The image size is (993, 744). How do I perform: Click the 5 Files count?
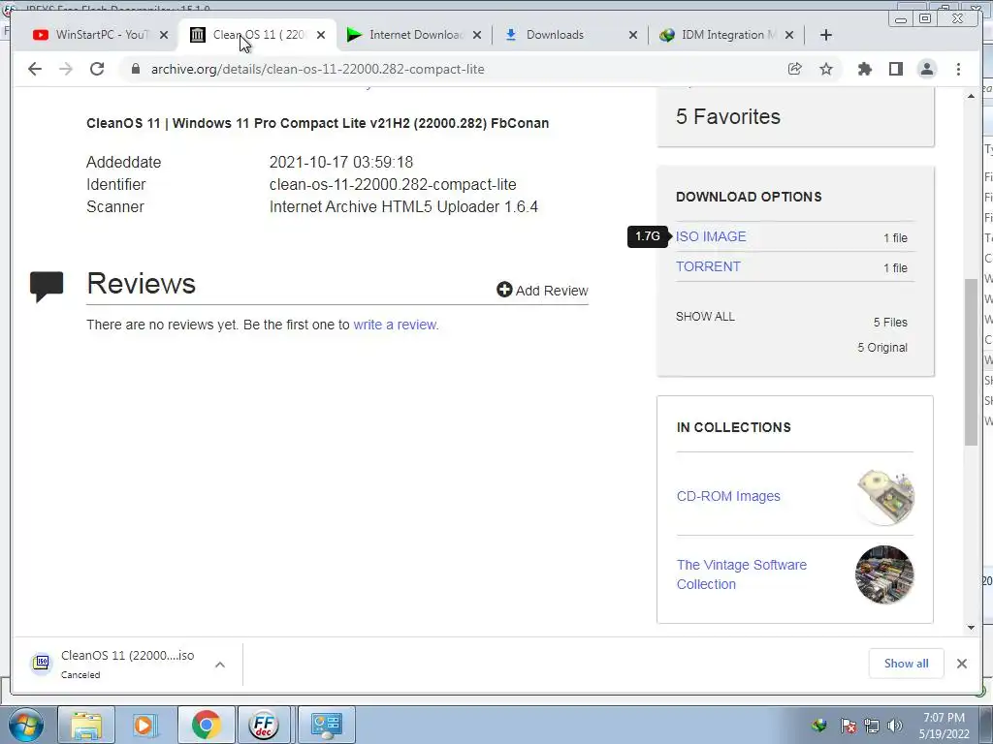pyautogui.click(x=890, y=322)
